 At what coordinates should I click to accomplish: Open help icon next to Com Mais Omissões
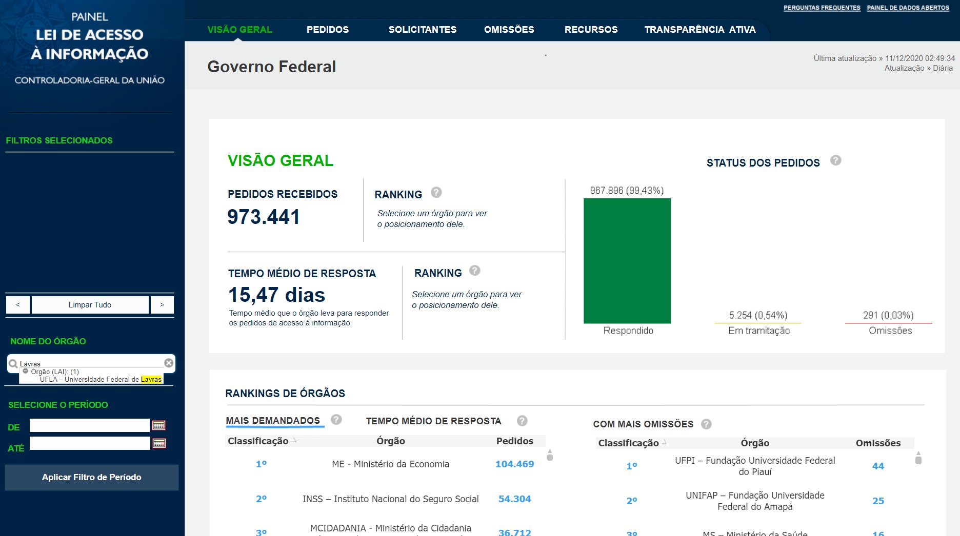pyautogui.click(x=706, y=424)
